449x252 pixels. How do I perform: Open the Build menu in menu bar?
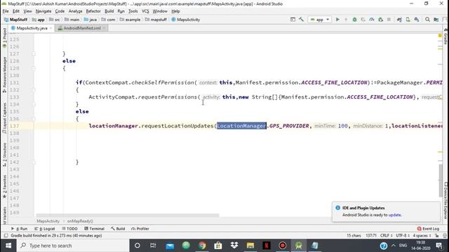[x=109, y=11]
